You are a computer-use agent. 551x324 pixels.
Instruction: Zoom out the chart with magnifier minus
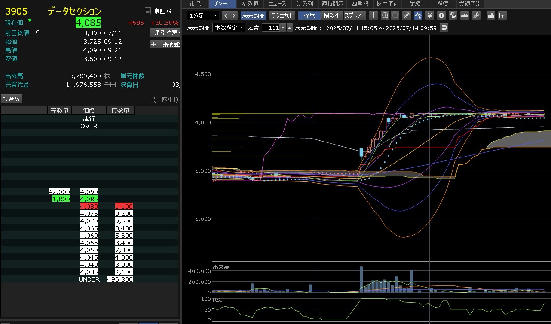(x=395, y=15)
